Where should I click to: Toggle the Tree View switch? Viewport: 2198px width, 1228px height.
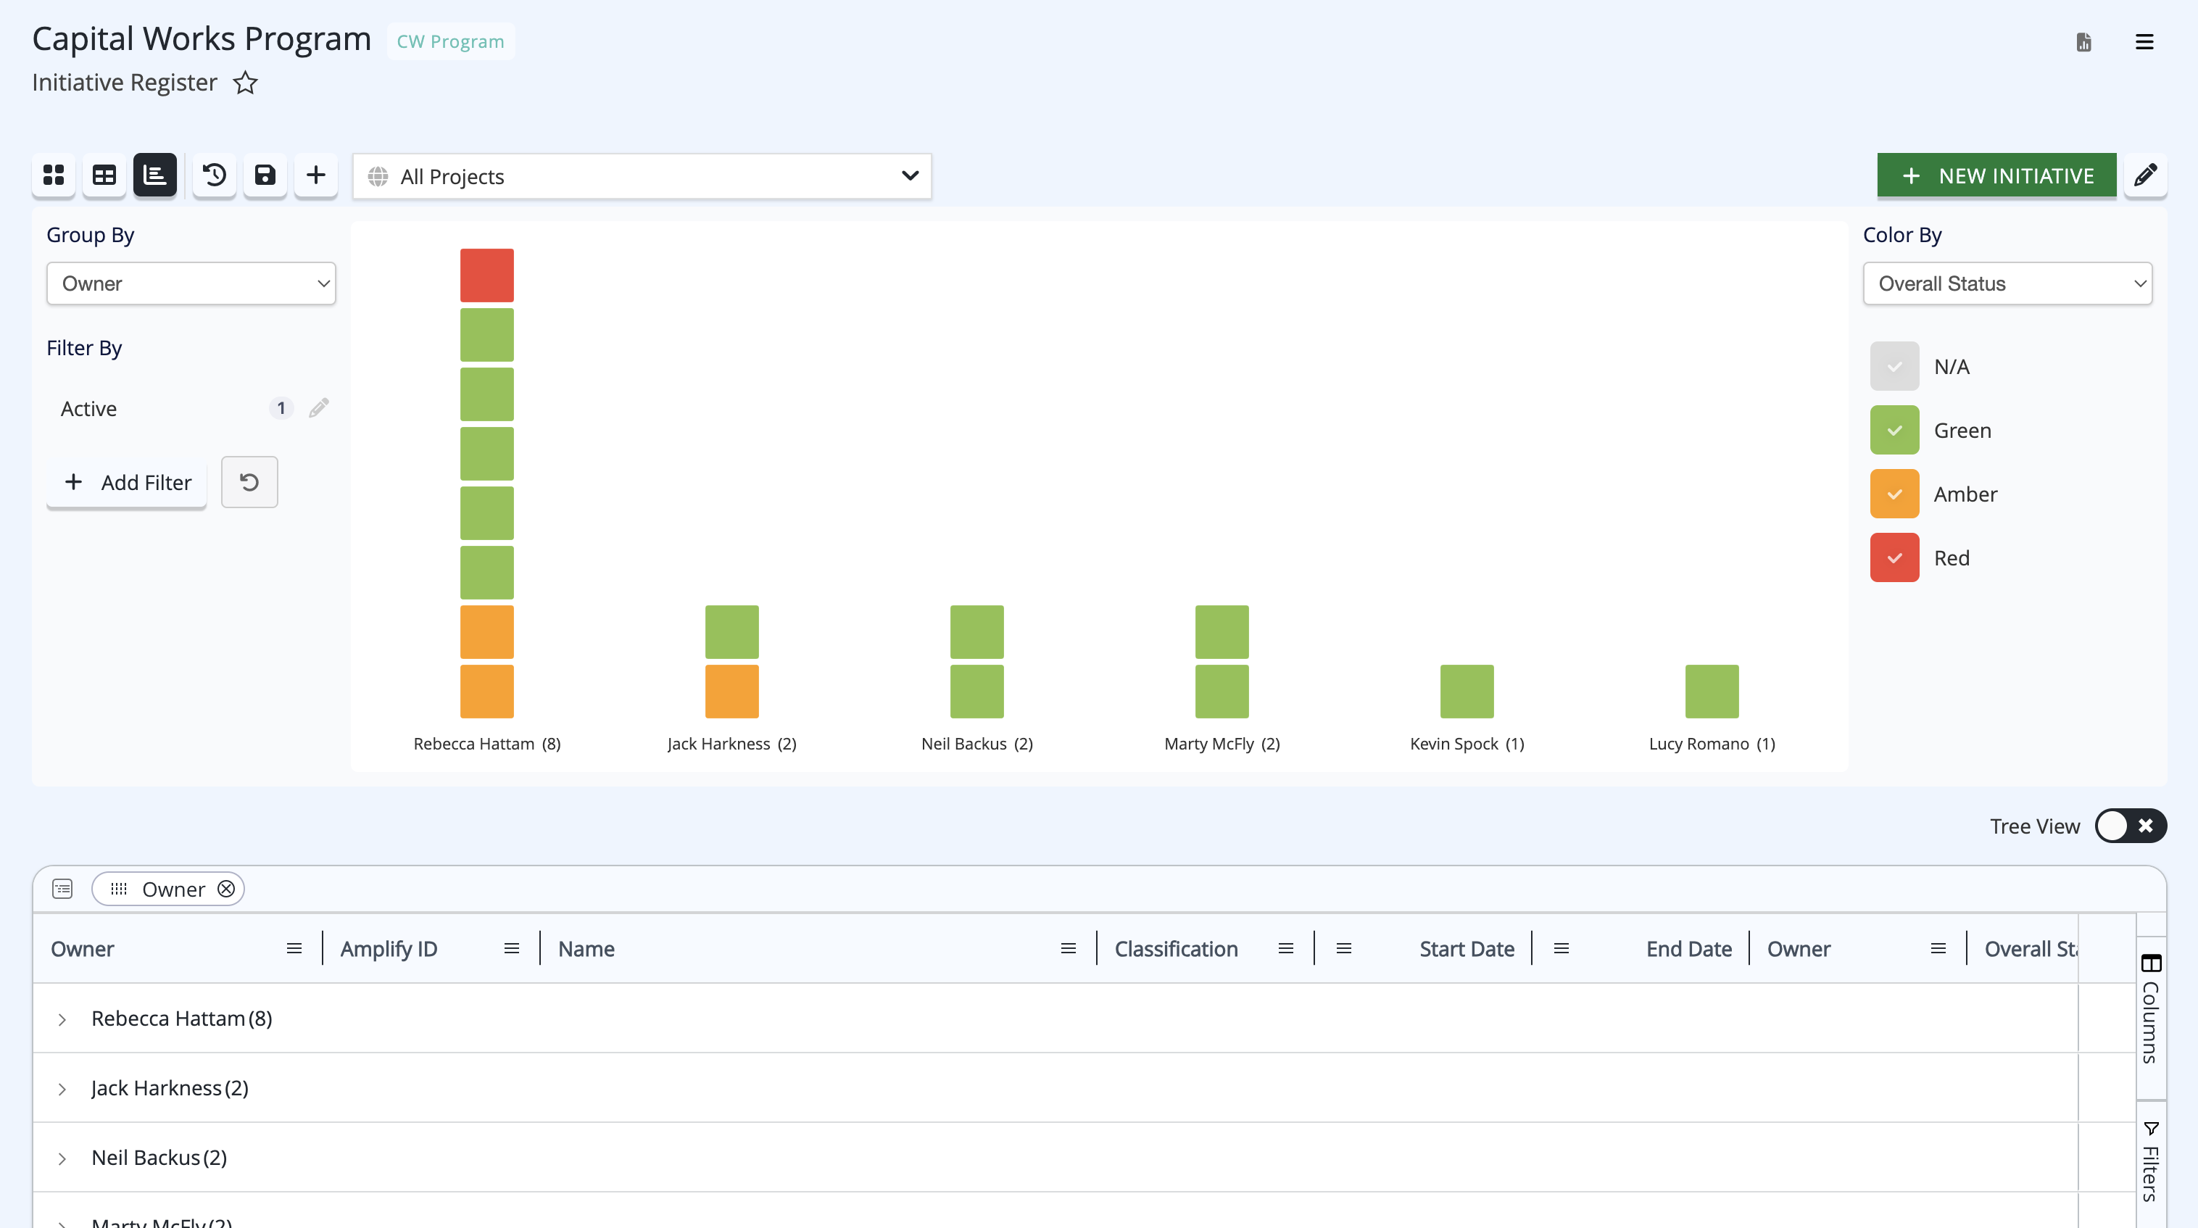pyautogui.click(x=2131, y=825)
